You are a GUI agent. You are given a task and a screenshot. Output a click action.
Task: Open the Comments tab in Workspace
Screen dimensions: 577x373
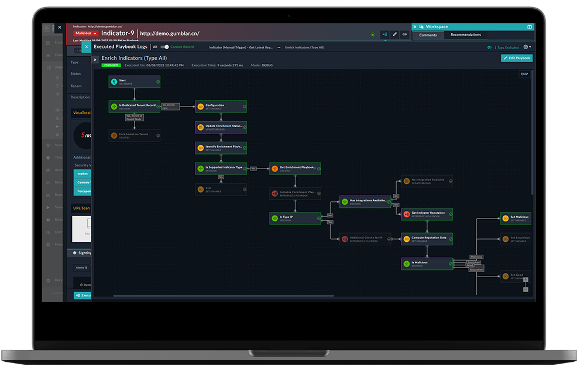[x=428, y=35]
